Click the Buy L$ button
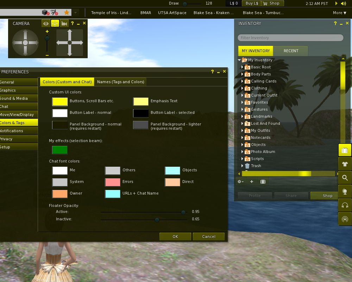The width and height of the screenshot is (352, 282). click(x=251, y=4)
